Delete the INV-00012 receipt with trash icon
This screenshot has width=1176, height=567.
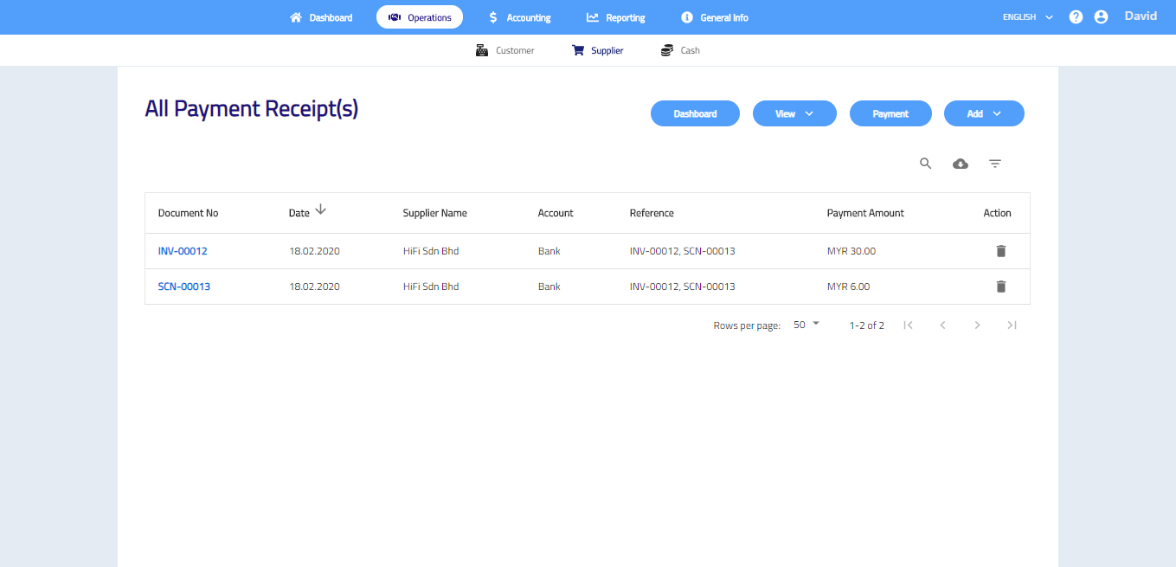point(1000,251)
